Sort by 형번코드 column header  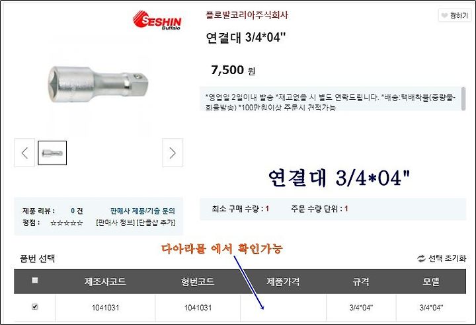click(x=198, y=281)
